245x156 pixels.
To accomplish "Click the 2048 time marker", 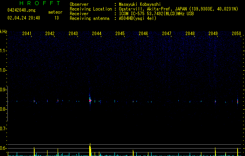I will click(190, 33).
